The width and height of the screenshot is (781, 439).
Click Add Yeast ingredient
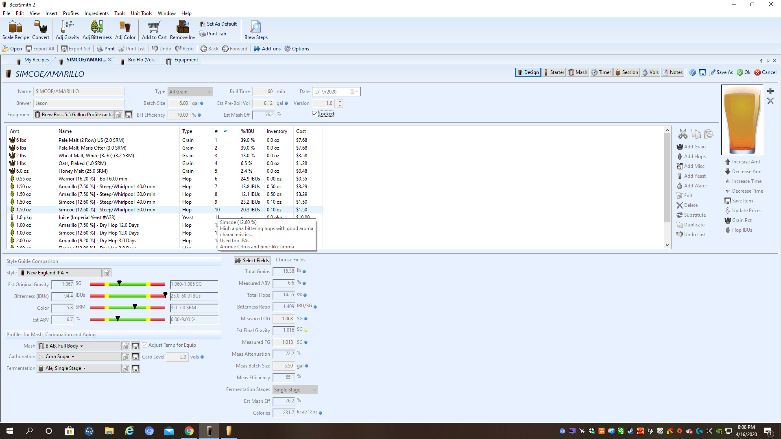click(691, 176)
